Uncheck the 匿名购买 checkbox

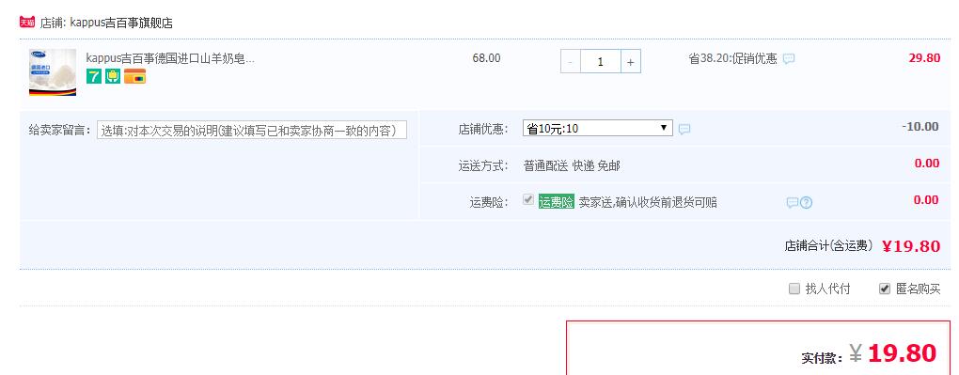[x=885, y=289]
